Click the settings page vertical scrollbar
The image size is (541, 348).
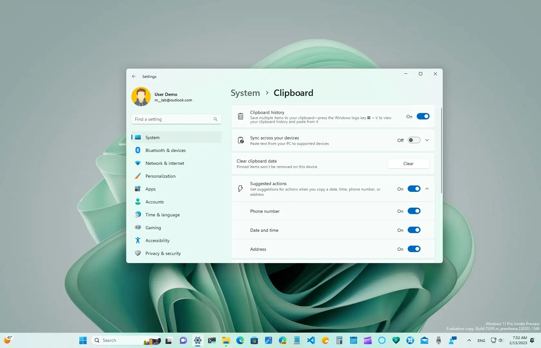coord(441,150)
